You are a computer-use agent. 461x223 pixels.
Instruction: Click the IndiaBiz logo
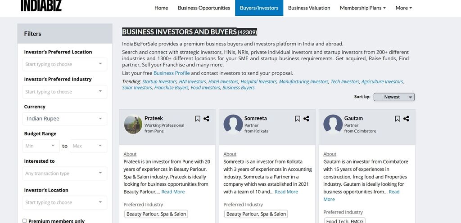(41, 6)
